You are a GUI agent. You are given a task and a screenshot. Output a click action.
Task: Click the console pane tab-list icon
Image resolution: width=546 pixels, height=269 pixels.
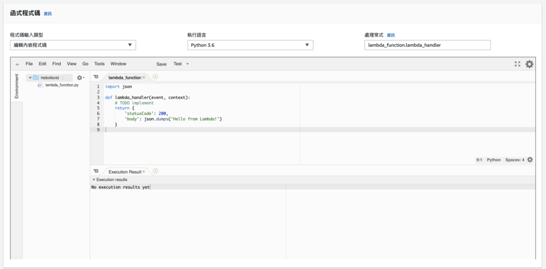[96, 172]
